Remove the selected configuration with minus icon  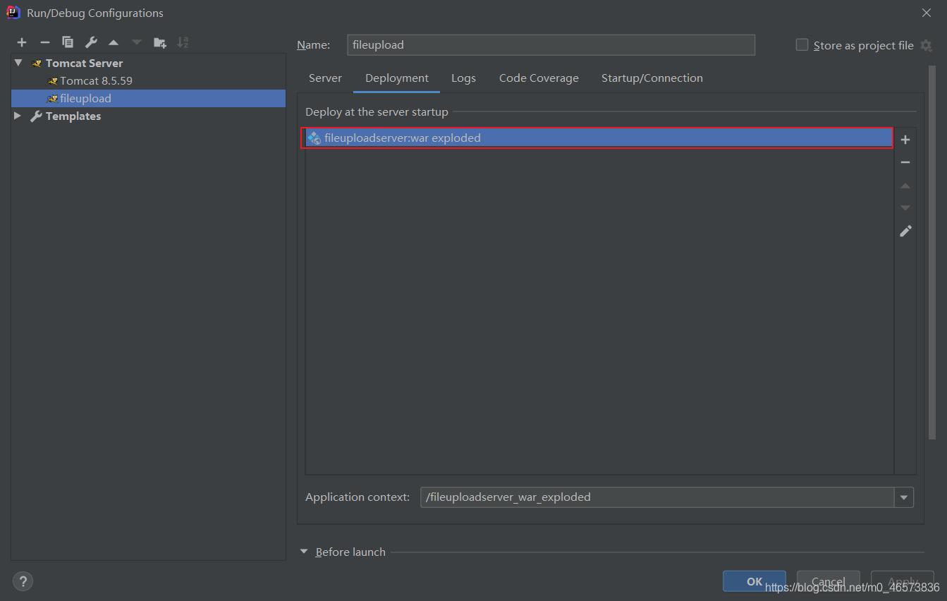[44, 42]
